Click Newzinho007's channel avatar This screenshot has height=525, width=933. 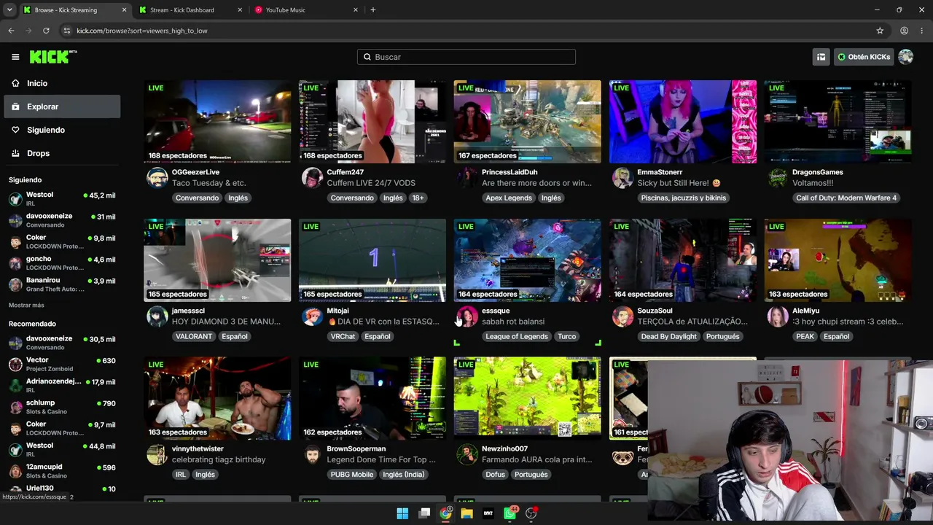pyautogui.click(x=467, y=454)
